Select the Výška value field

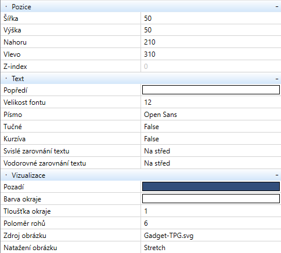[211, 30]
